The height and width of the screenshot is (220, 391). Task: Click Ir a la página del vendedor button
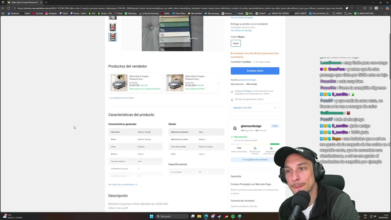255,159
